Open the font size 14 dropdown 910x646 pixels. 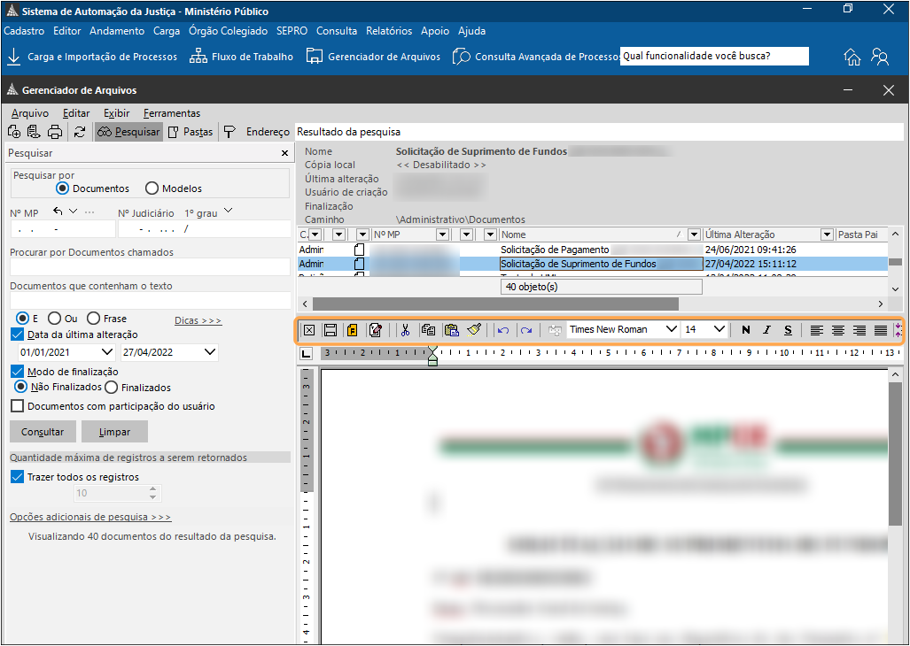pos(719,329)
